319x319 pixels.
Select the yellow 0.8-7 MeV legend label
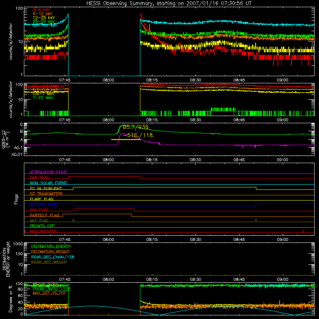click(x=43, y=94)
